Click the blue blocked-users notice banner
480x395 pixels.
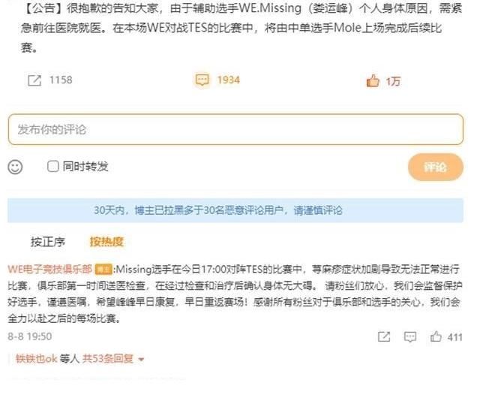click(x=235, y=210)
